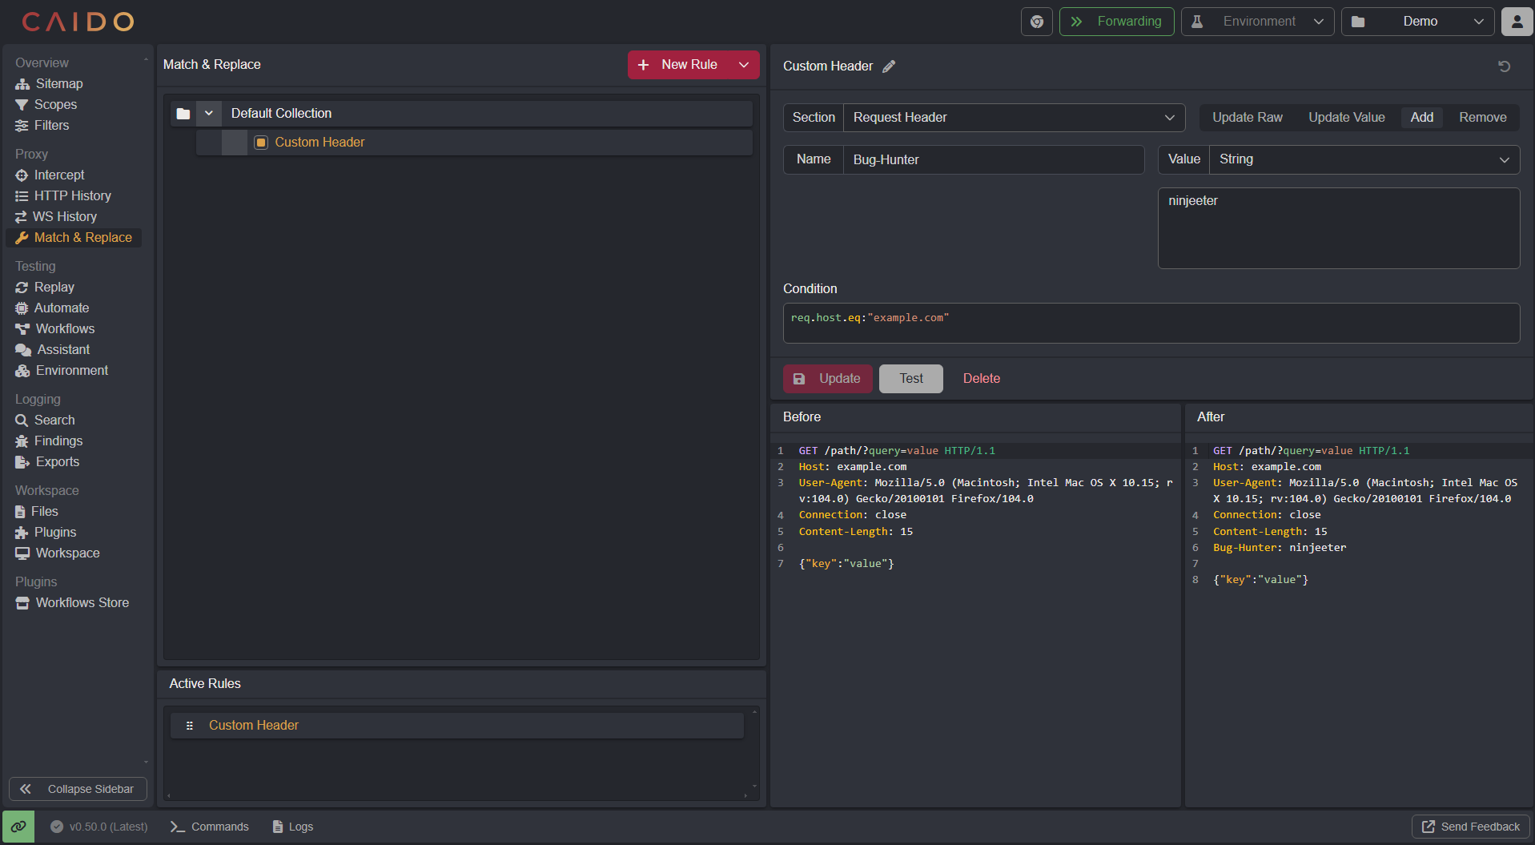Open HTTP History in the sidebar
This screenshot has height=845, width=1535.
tap(72, 196)
